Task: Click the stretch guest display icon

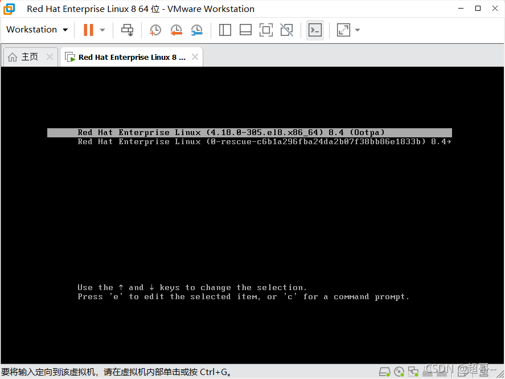Action: click(343, 30)
